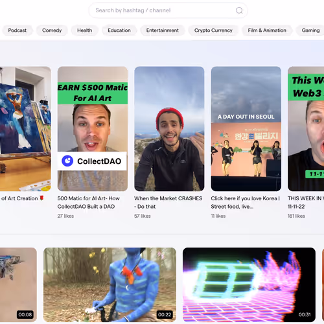Open the This Week Web3 video thumbnail
This screenshot has width=324, height=324.
[x=306, y=129]
